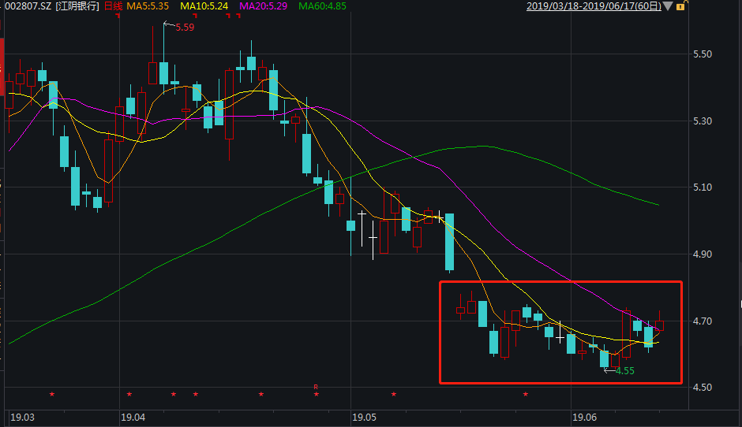This screenshot has width=742, height=427.
Task: Click the 江阴银行 stock name label
Action: point(78,6)
